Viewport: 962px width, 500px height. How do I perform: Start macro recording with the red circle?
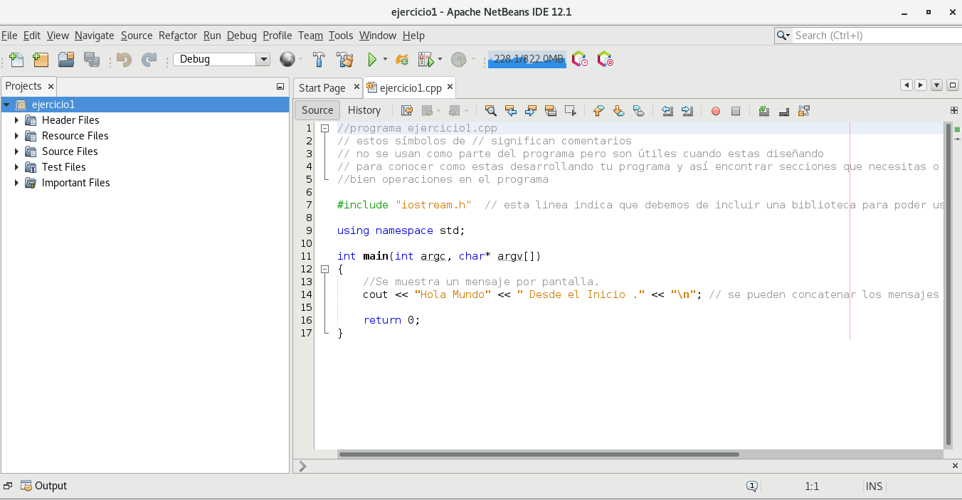(x=716, y=111)
